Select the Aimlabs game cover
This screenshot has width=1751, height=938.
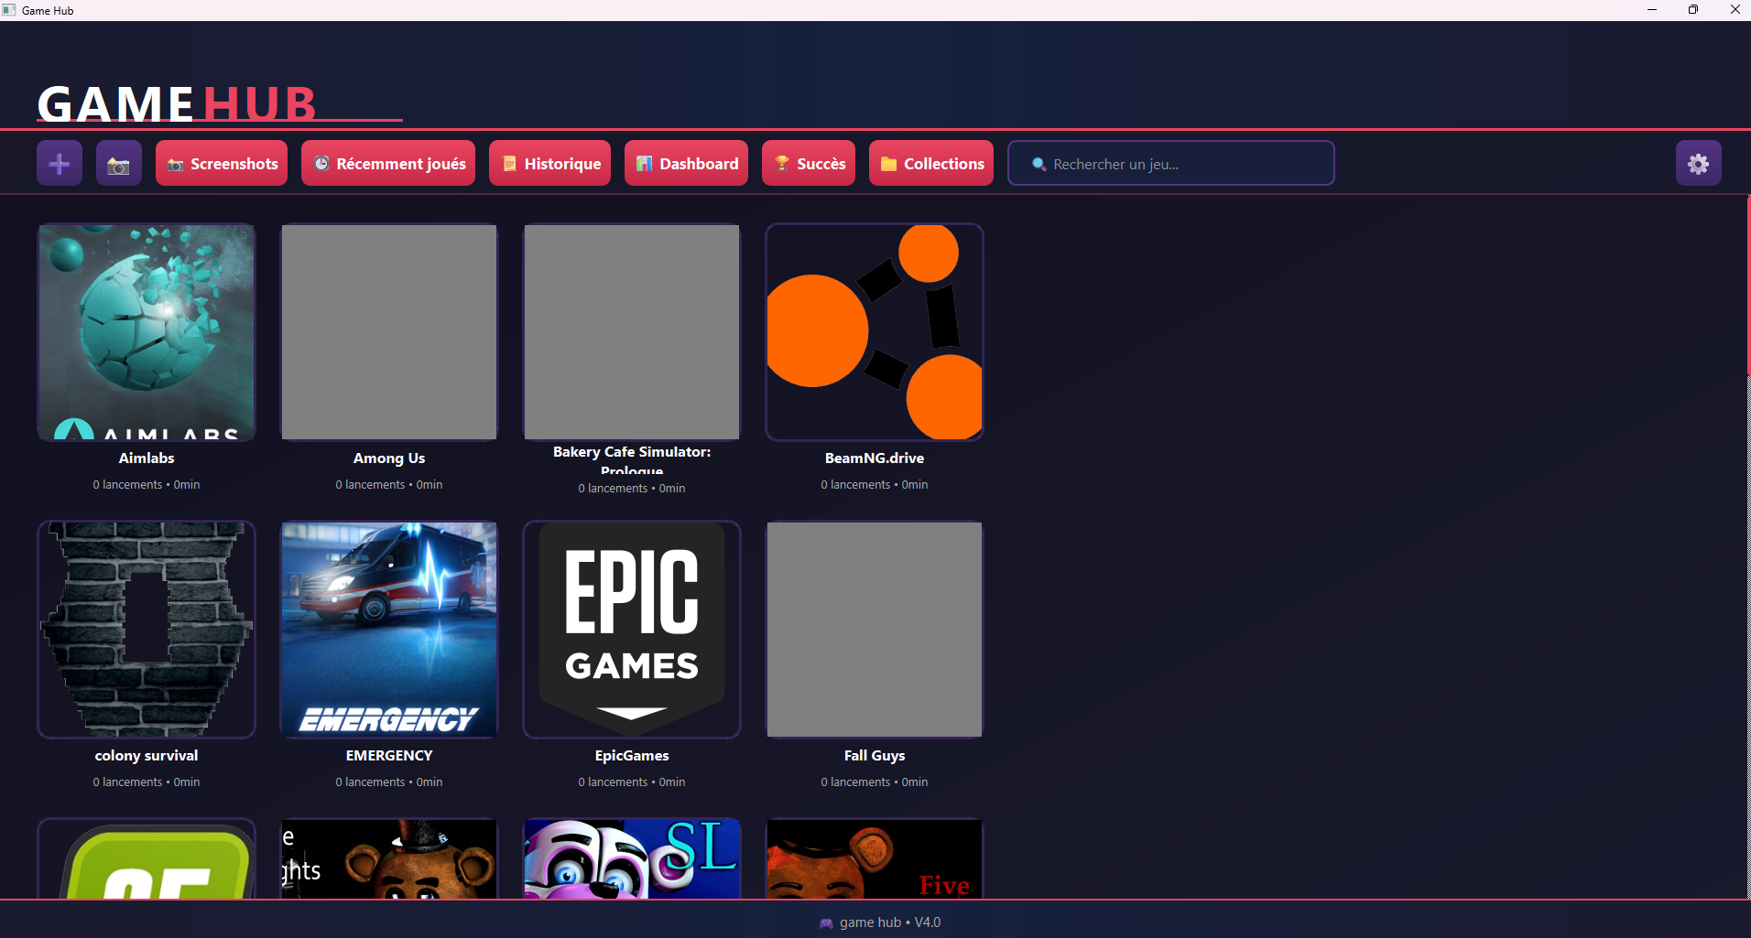coord(147,332)
